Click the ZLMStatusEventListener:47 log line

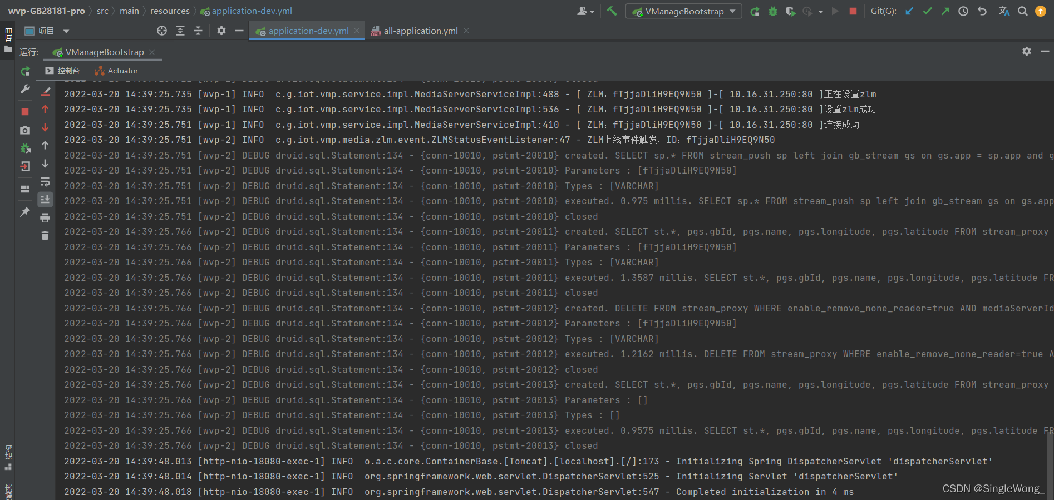coord(419,140)
